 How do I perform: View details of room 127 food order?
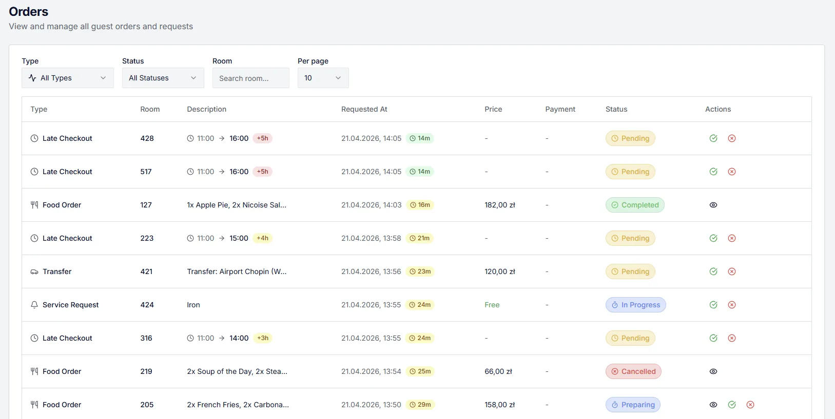click(x=713, y=205)
